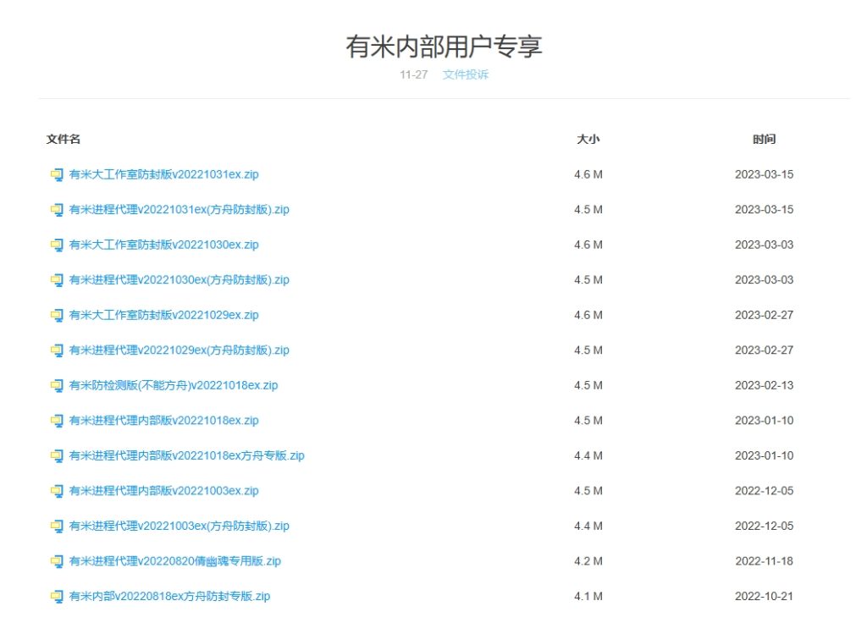Open 有米进程代理v20220820倩幽魂专用版.zip link
867x623 pixels.
coord(174,561)
